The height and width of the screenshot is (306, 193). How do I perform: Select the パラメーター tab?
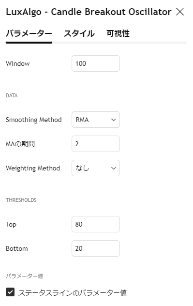29,33
